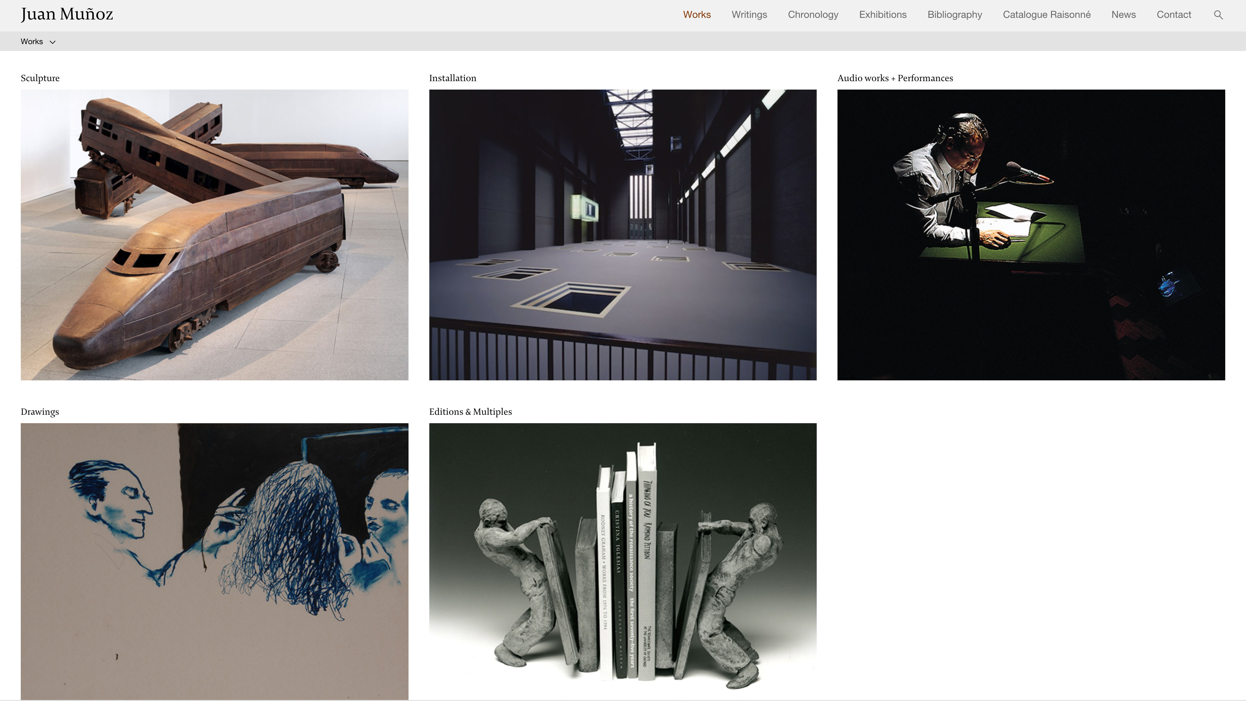Open the Sculpture category heading
Image resolution: width=1246 pixels, height=701 pixels.
pos(40,78)
